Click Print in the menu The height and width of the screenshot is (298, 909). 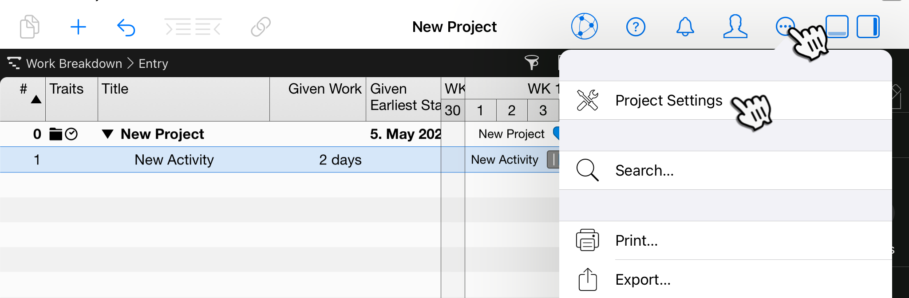(x=636, y=240)
